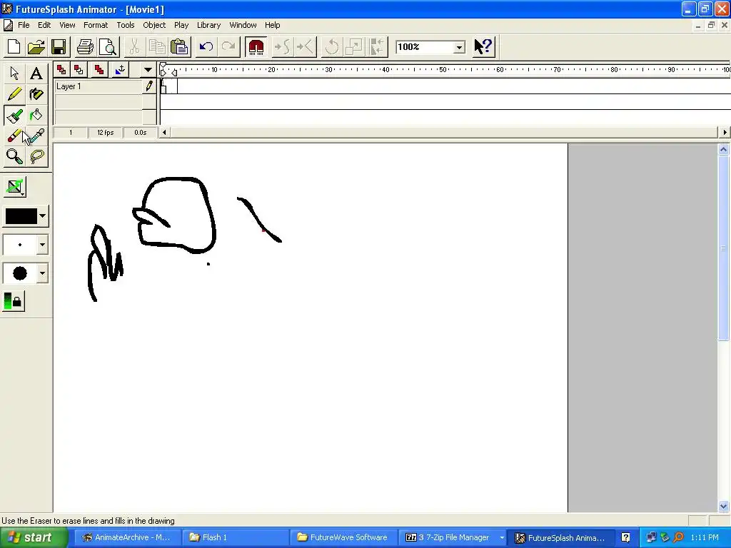This screenshot has height=548, width=731.
Task: Paste from clipboard
Action: pyautogui.click(x=179, y=46)
